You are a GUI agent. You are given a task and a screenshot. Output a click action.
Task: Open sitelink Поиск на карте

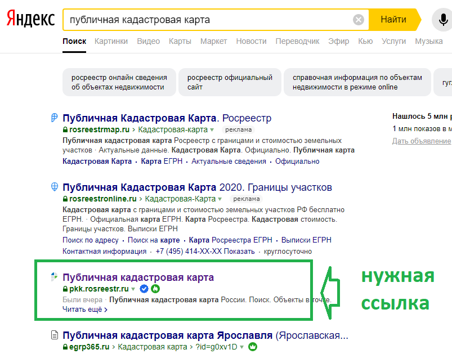tap(154, 240)
